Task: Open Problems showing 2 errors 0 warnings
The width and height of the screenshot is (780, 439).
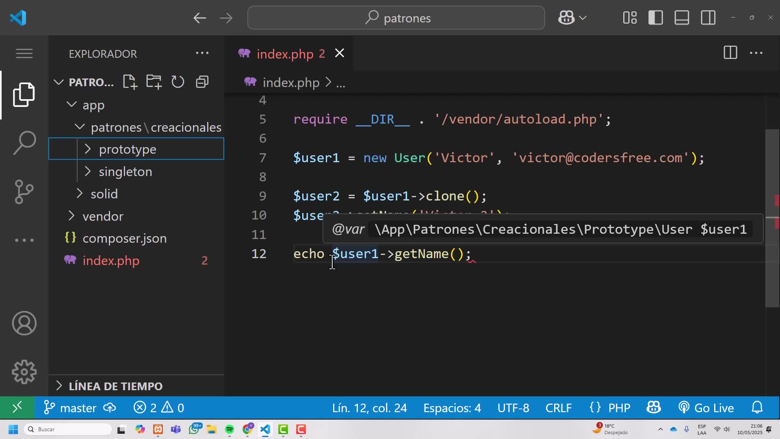Action: (159, 408)
